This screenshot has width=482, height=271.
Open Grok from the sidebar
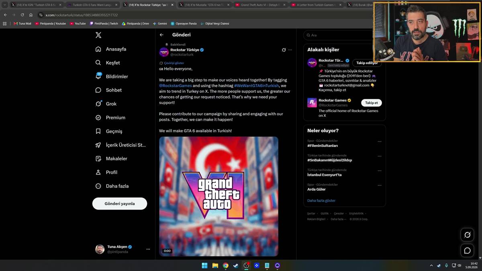pyautogui.click(x=106, y=104)
